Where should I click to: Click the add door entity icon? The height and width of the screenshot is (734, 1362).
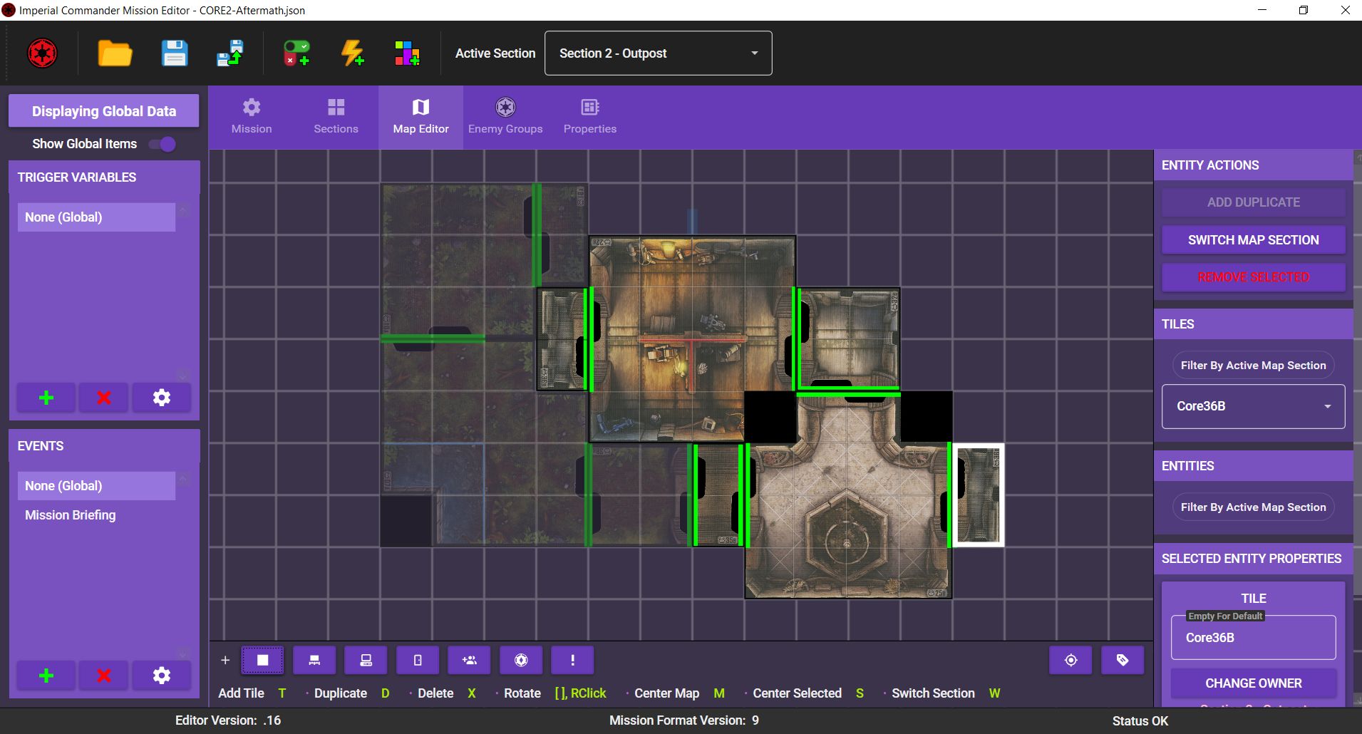coord(418,660)
